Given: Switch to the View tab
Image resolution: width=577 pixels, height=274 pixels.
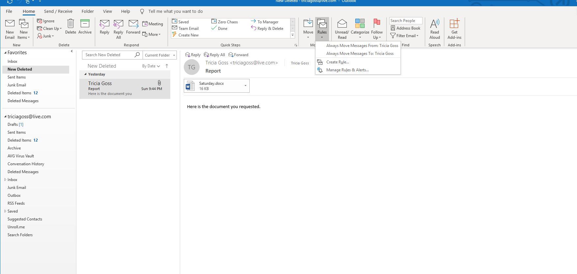Looking at the screenshot, I should [107, 11].
